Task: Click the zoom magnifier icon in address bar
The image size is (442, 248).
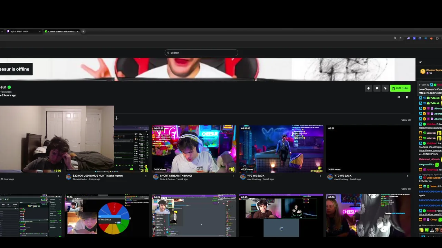Action: (x=395, y=38)
